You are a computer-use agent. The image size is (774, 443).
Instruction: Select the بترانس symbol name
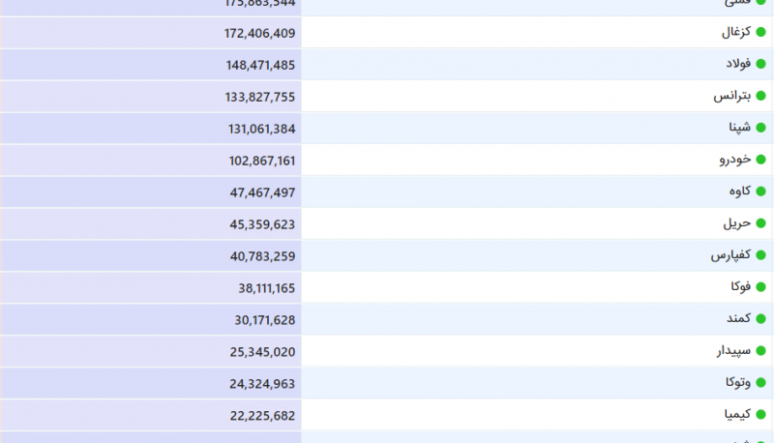pyautogui.click(x=732, y=95)
